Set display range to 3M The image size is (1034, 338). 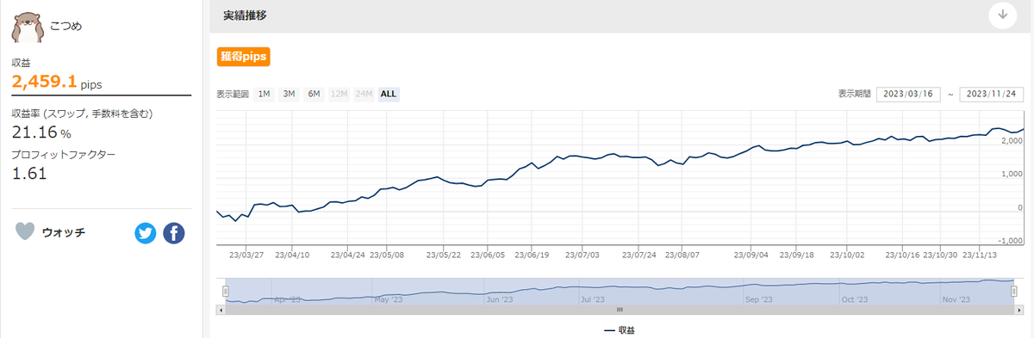pos(289,94)
